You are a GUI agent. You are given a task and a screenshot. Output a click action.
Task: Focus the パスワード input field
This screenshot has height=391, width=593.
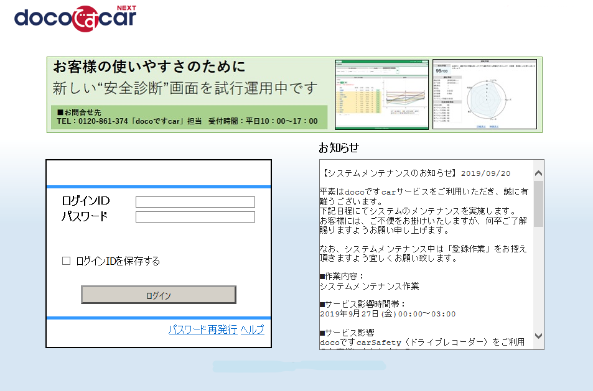click(x=195, y=217)
